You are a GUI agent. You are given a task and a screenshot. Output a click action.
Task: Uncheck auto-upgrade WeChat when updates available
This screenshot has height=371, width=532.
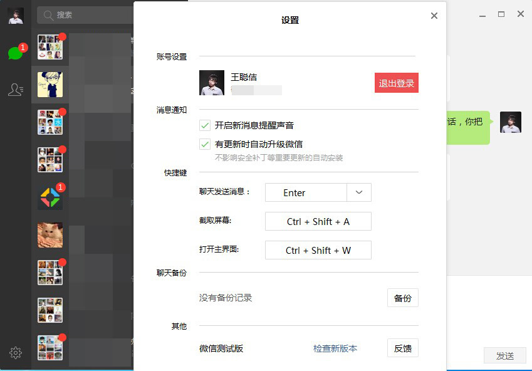205,144
